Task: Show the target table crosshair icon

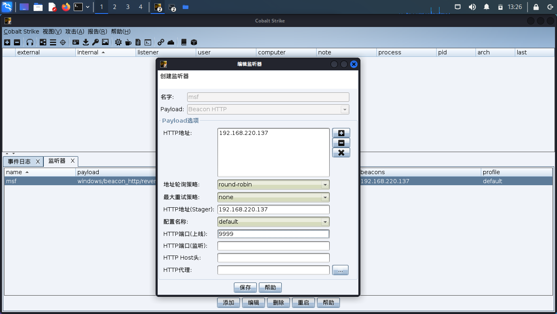Action: (63, 42)
